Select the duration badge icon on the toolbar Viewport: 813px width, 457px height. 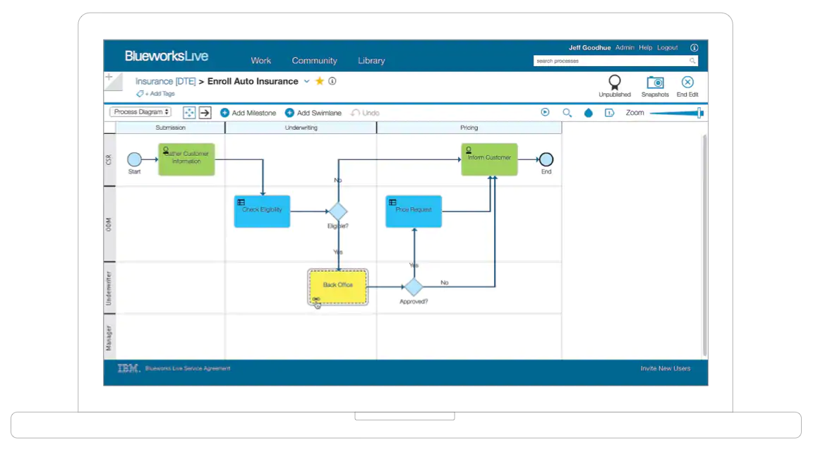(x=608, y=112)
